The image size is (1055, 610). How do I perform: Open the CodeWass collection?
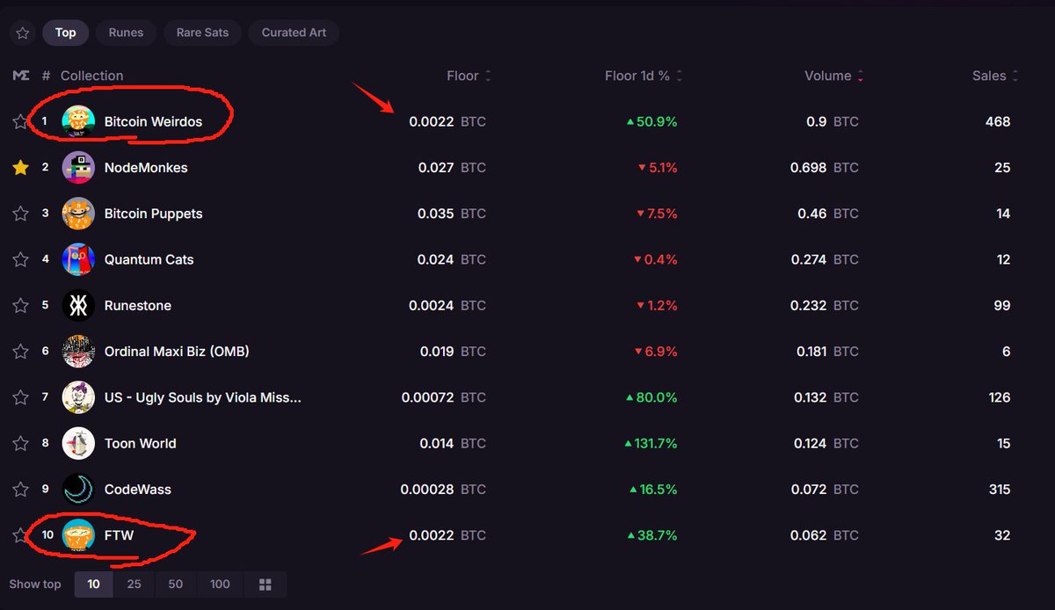(x=137, y=490)
